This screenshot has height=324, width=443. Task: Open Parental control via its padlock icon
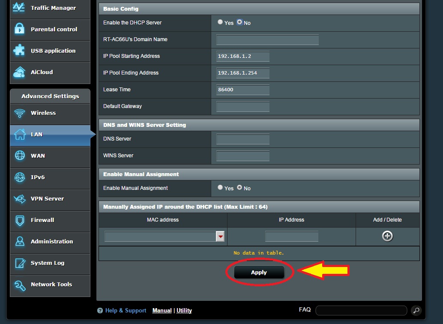(x=20, y=29)
